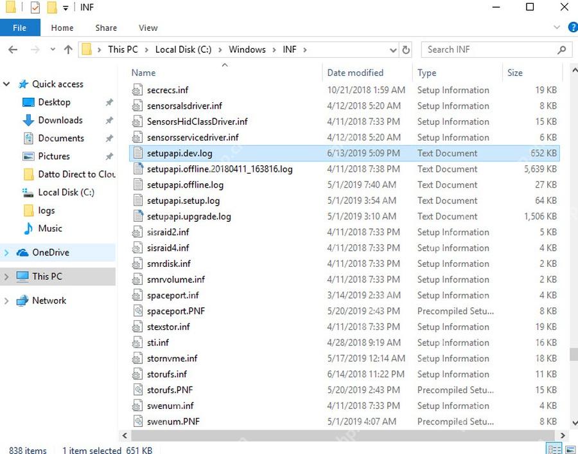
Task: Click the secrecs.inf file icon
Action: pos(137,90)
